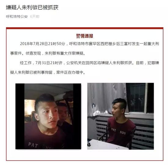Open the right photo of seated suspect

[x=121, y=116]
